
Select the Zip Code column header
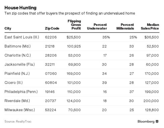click(x=52, y=28)
